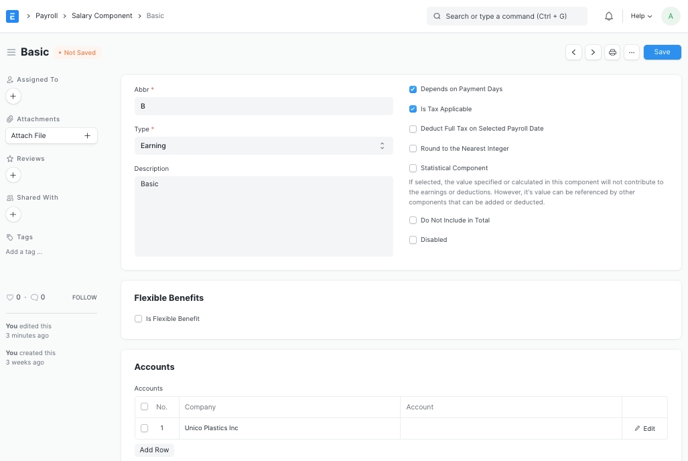
Task: Open the user avatar menu
Action: point(670,16)
